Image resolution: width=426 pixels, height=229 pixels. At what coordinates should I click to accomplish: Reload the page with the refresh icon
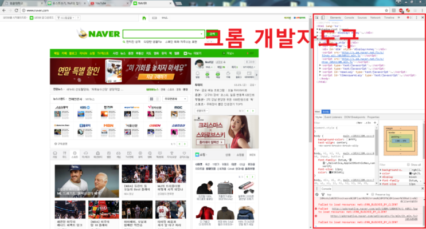tap(16, 10)
